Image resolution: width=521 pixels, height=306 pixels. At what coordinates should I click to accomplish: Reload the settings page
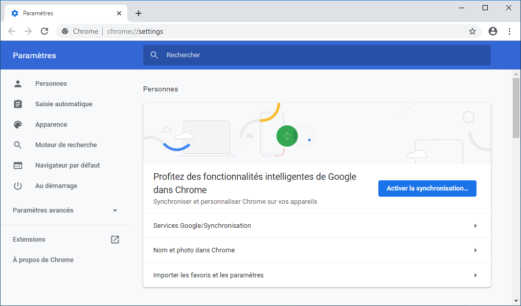[x=44, y=31]
